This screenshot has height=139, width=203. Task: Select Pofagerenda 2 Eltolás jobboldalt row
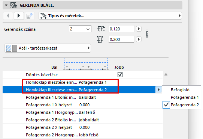coord(83,120)
